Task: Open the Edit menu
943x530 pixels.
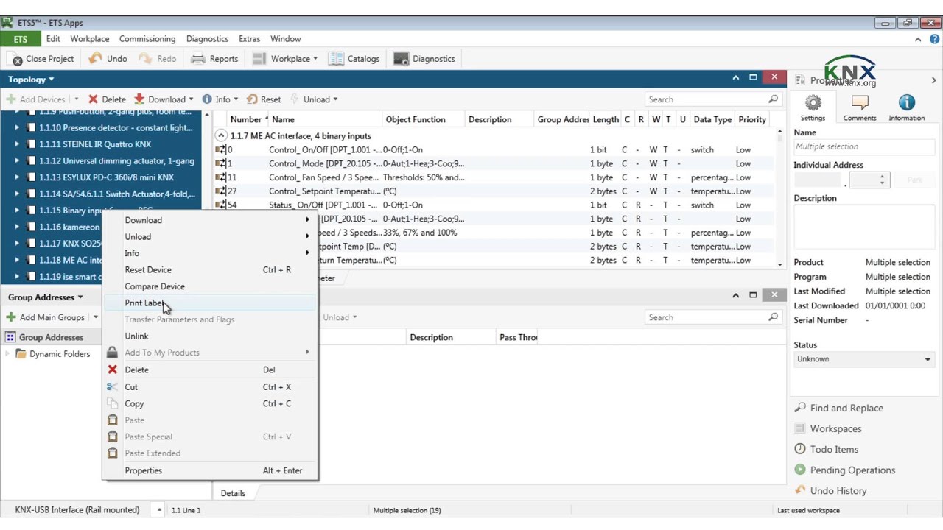Action: point(53,39)
